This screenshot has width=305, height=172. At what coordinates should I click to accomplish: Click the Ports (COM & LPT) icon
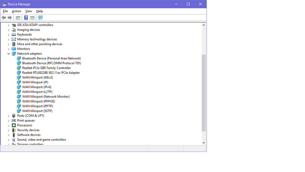[x=14, y=116]
